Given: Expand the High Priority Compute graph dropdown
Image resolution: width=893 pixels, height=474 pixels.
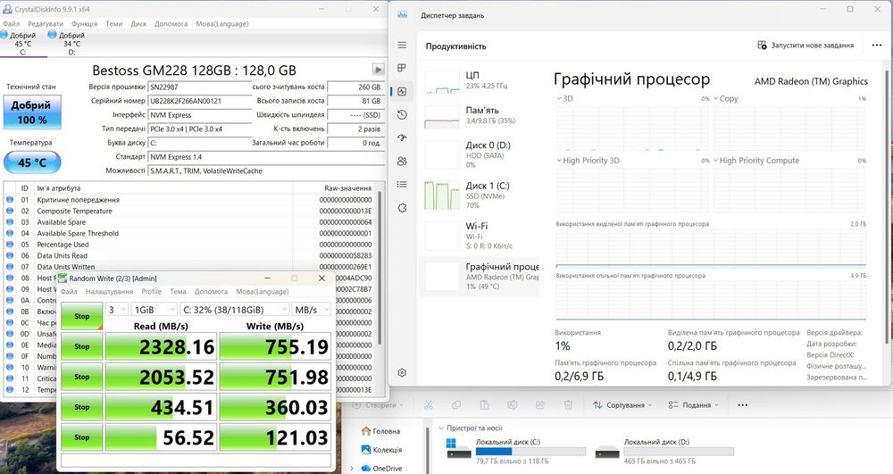Looking at the screenshot, I should click(x=756, y=161).
